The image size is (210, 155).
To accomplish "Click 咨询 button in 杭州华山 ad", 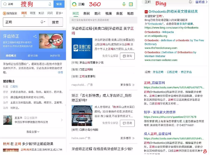I will [x=127, y=123].
